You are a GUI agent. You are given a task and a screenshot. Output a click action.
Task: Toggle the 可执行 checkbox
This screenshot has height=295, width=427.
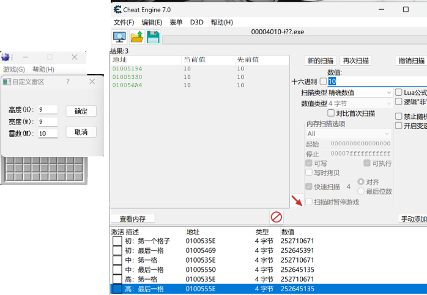367,163
